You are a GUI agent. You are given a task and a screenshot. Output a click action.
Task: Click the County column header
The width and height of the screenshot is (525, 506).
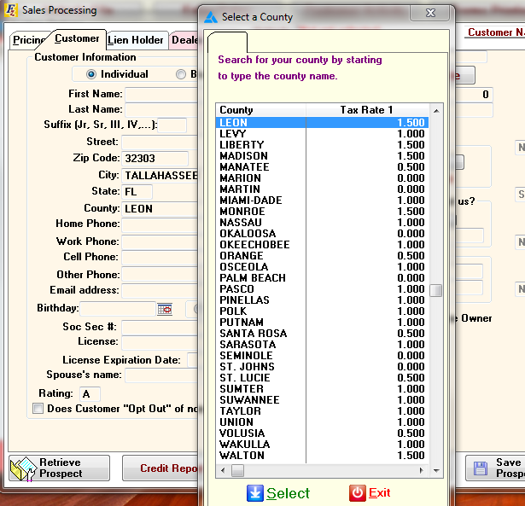260,110
